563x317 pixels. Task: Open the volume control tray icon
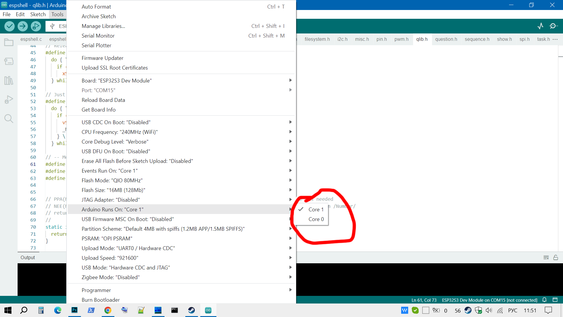pos(489,310)
